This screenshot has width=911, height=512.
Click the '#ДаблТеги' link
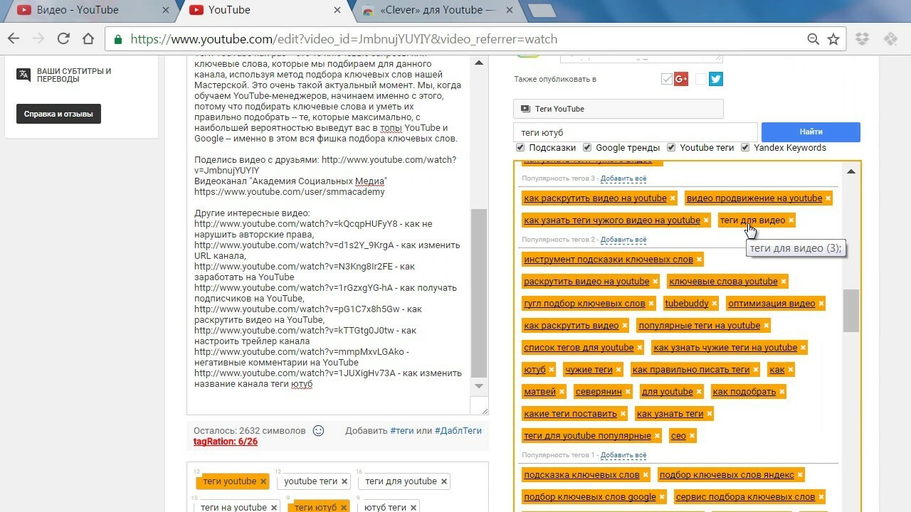[x=458, y=431]
